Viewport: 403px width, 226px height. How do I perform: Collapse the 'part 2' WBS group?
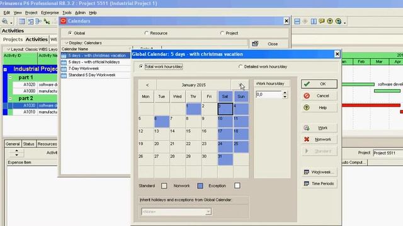(10, 99)
